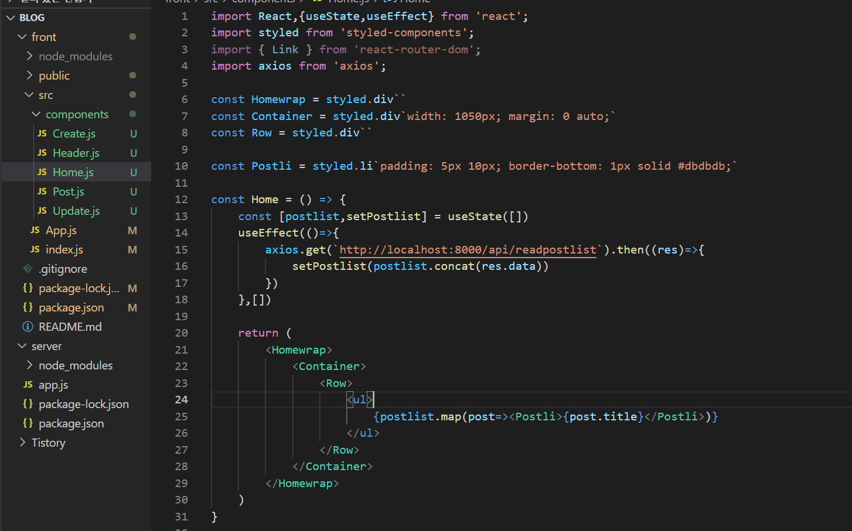
Task: Click the return keyword on line 20
Action: point(258,333)
